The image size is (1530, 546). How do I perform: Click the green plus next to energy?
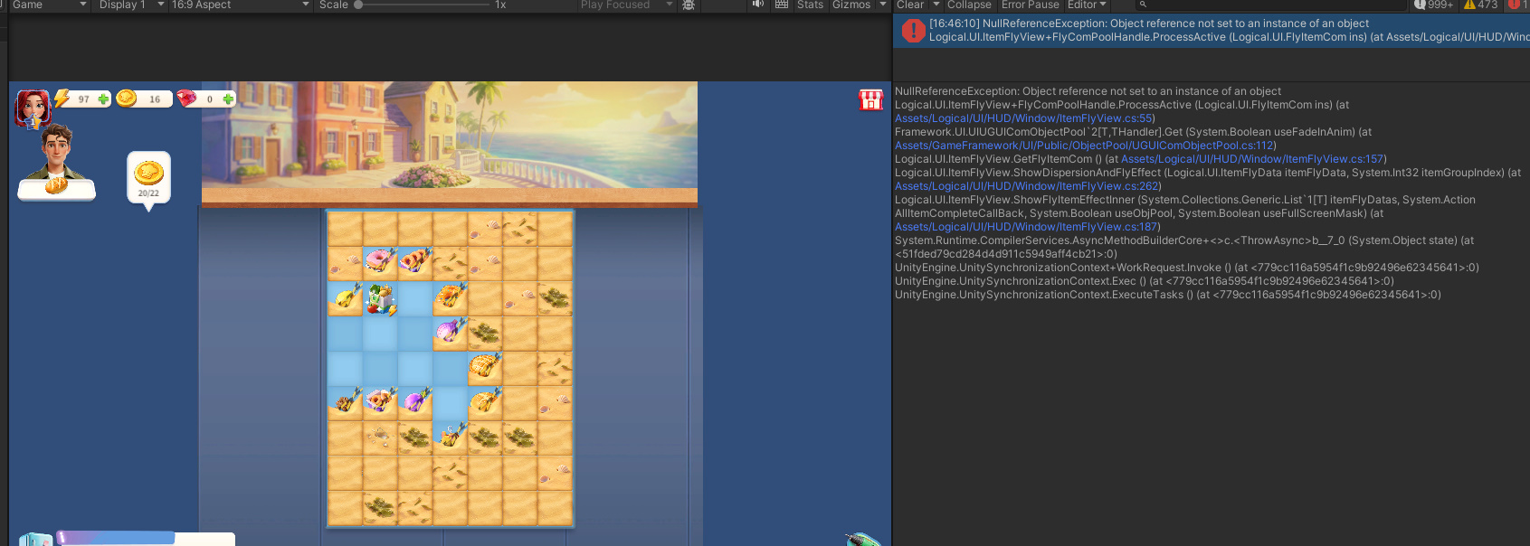click(103, 99)
